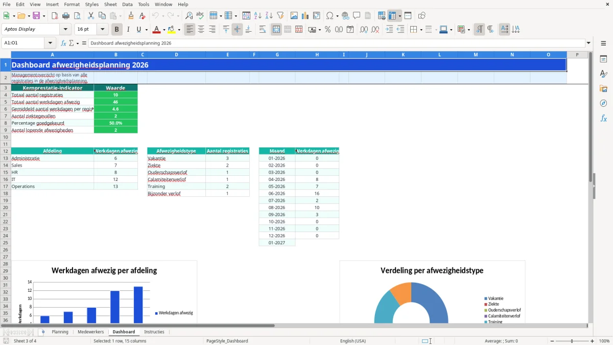
Task: Sort descending
Action: (269, 16)
